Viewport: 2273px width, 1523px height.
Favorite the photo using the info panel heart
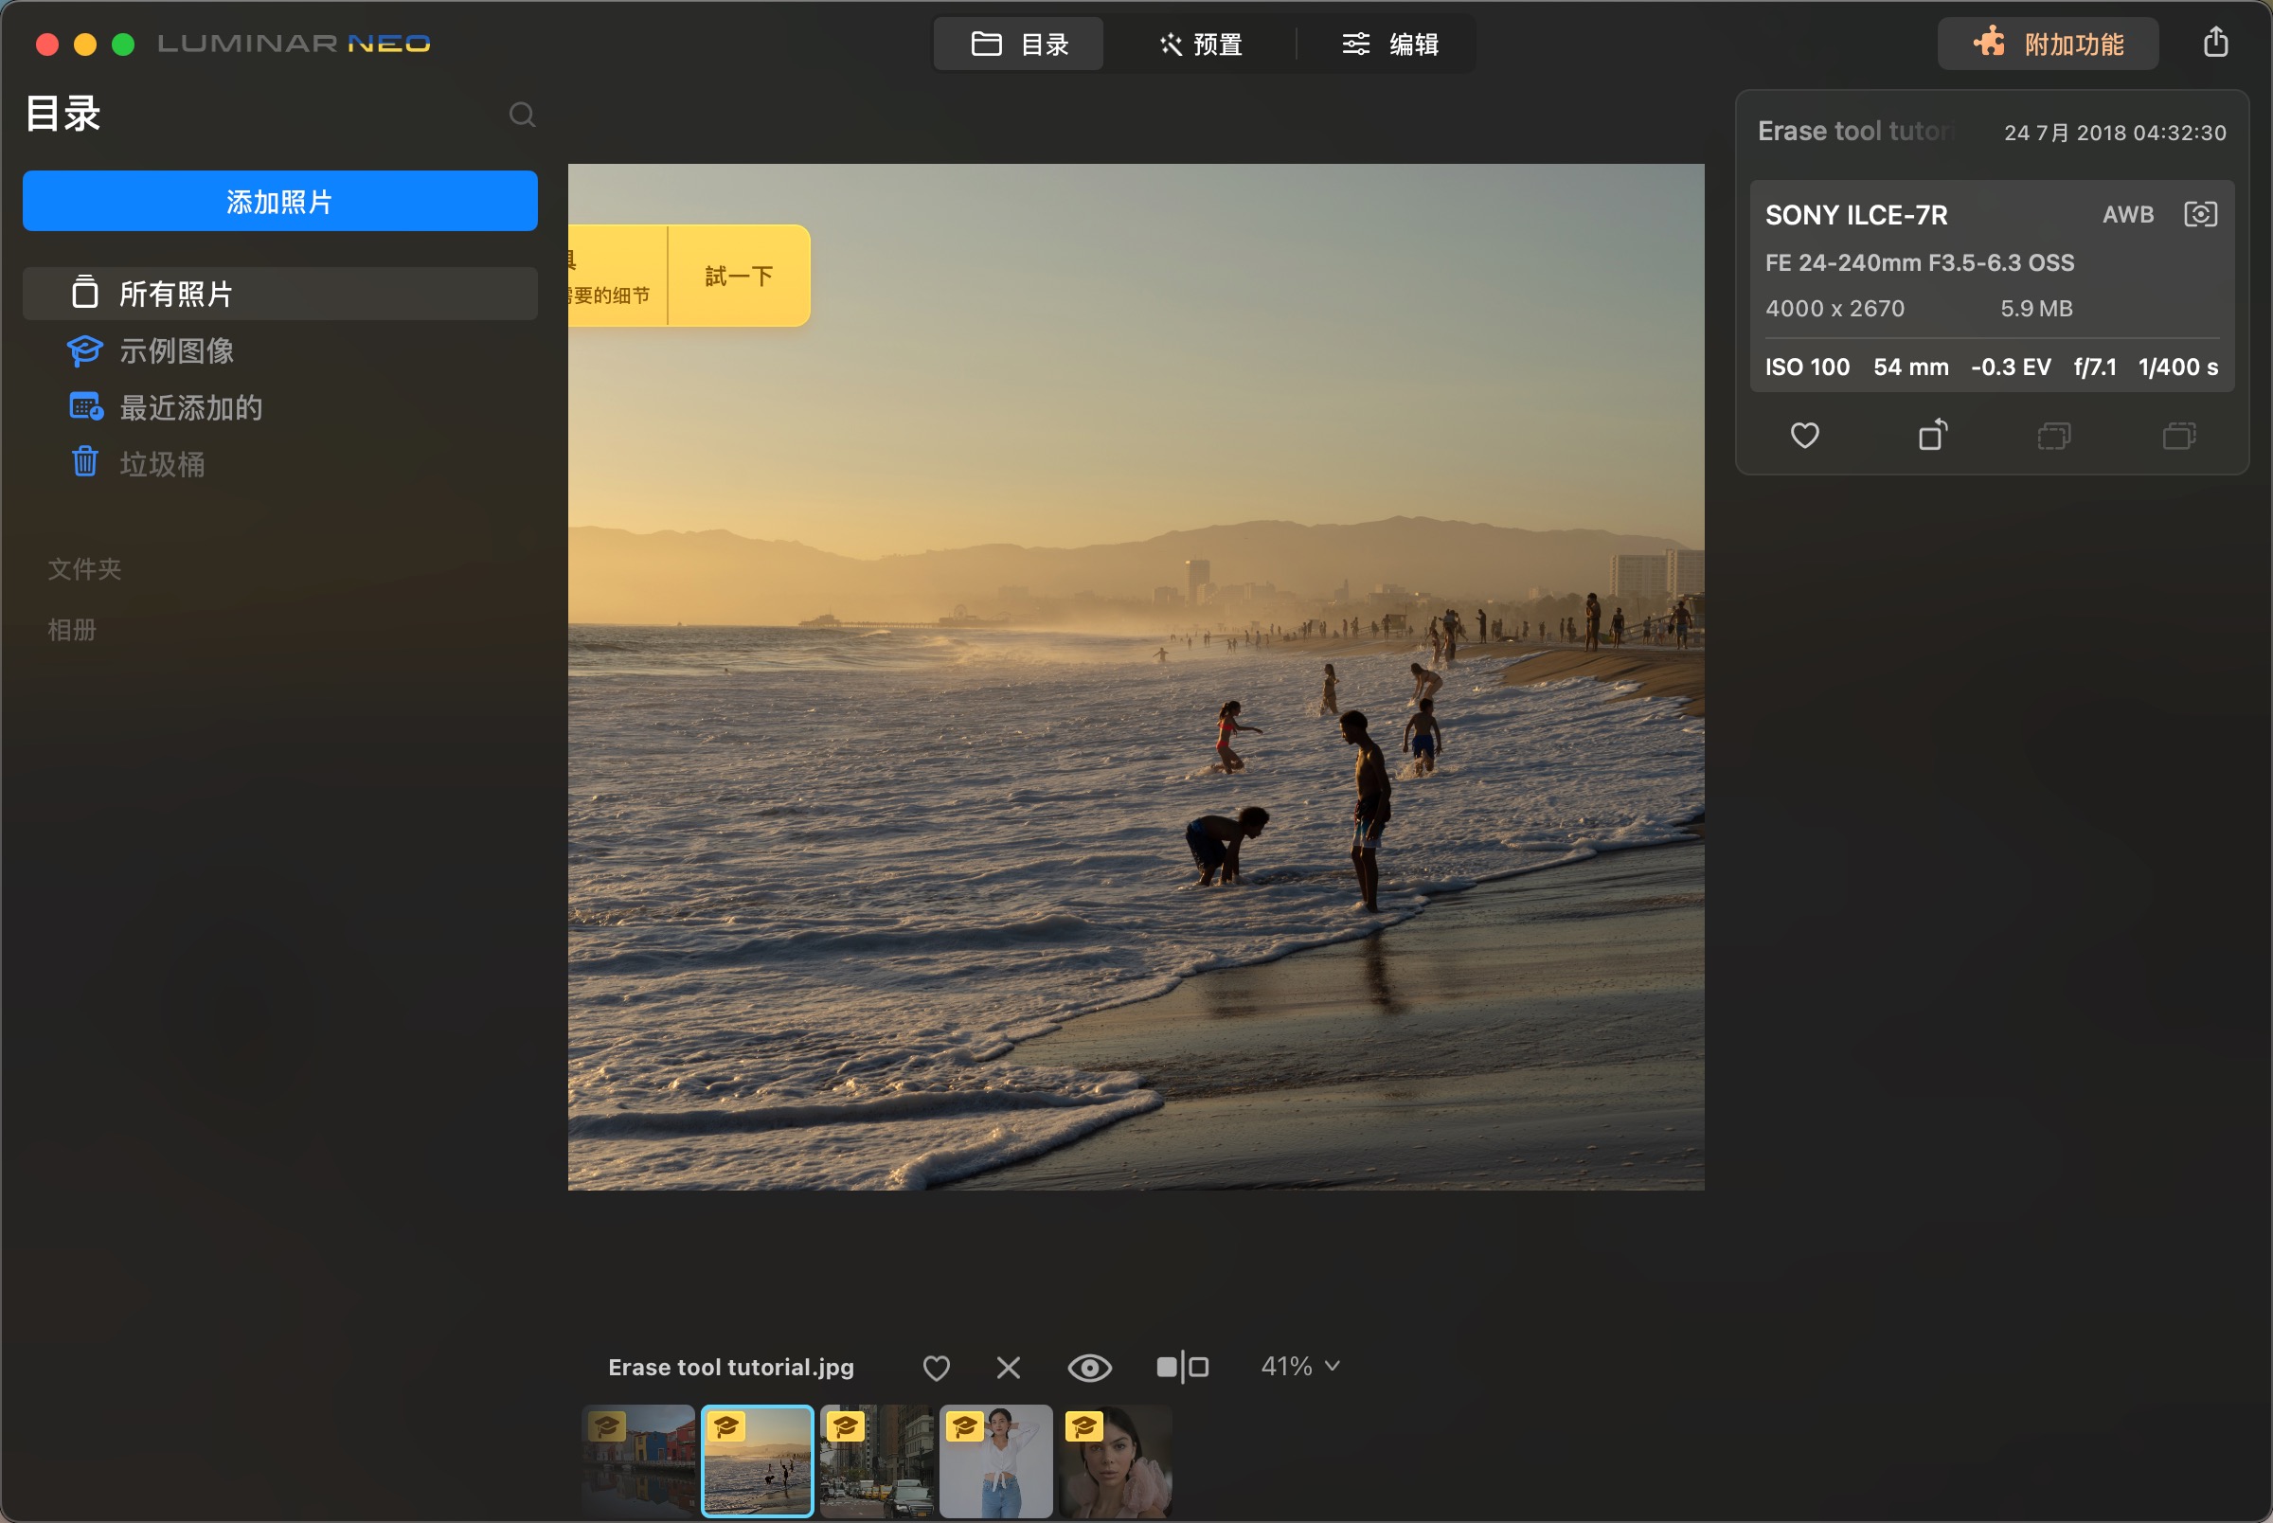[1804, 435]
